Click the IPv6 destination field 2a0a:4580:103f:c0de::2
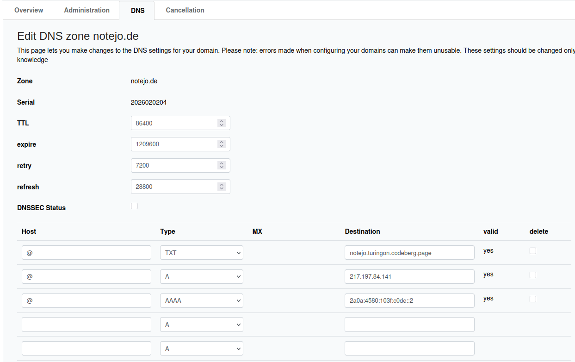 [x=409, y=301]
